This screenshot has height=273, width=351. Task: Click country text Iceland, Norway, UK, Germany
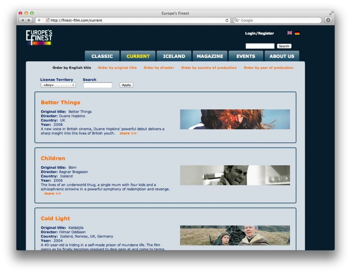pyautogui.click(x=86, y=236)
